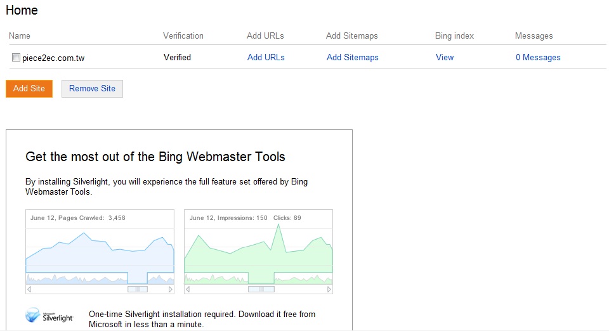Click right arrow under Pages Crawled chart
This screenshot has height=331, width=609.
[170, 289]
